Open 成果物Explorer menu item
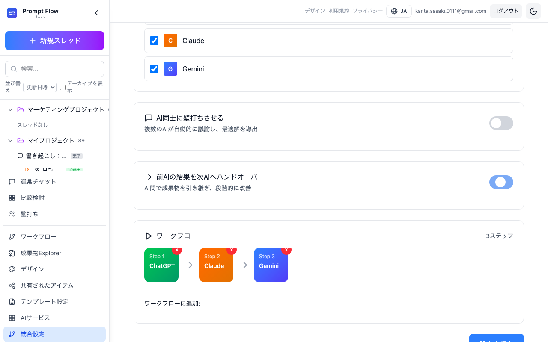The image size is (548, 342). coord(54,253)
